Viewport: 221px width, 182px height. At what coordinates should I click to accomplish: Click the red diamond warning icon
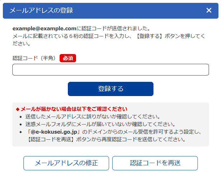coord(18,109)
